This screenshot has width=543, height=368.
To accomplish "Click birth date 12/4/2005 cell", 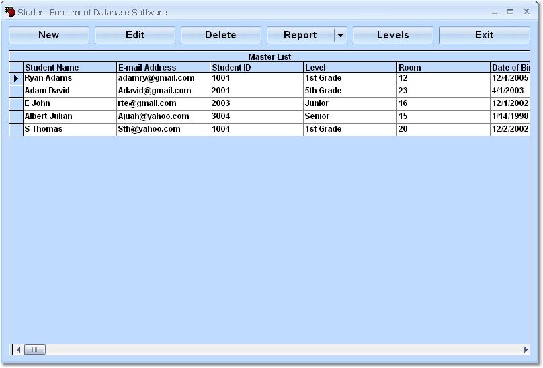I will (x=510, y=79).
